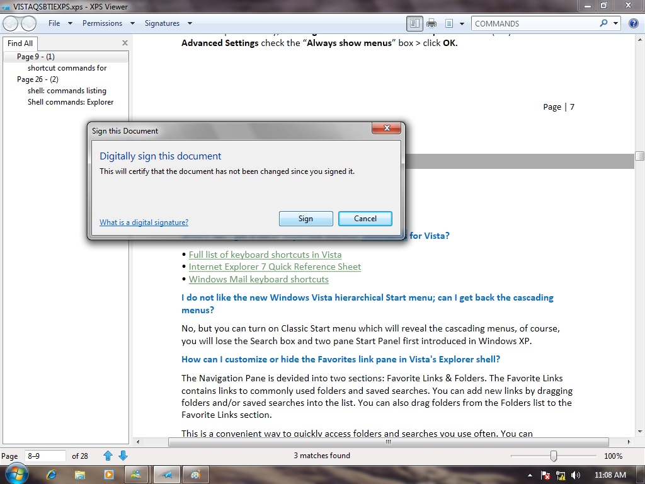Go to next page with down arrow
This screenshot has width=645, height=484.
pyautogui.click(x=123, y=456)
